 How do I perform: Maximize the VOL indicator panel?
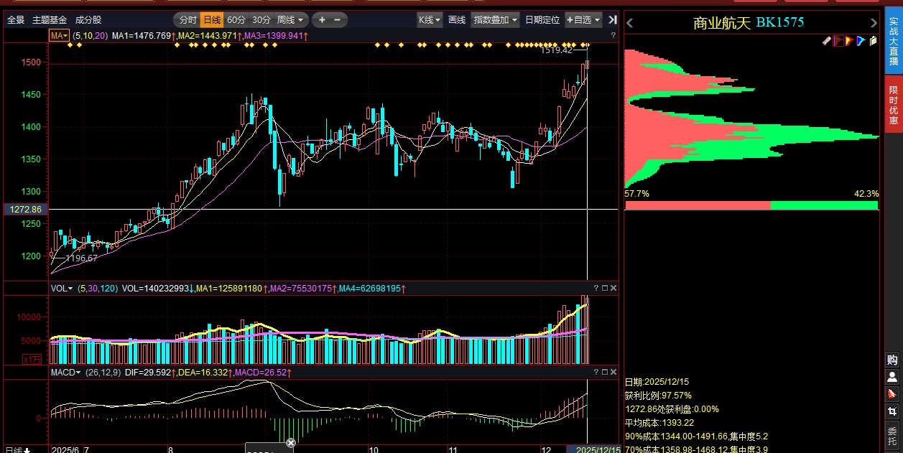pyautogui.click(x=604, y=288)
